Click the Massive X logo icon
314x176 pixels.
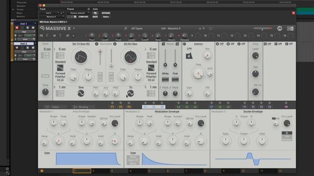pyautogui.click(x=42, y=28)
